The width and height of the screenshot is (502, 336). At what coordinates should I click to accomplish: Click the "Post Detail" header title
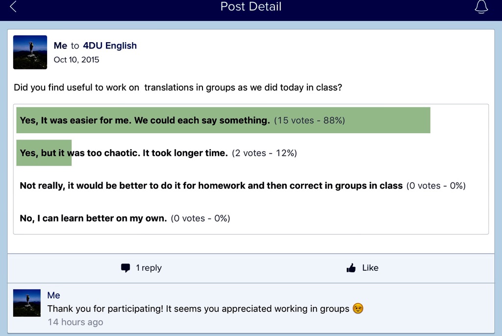[x=251, y=7]
